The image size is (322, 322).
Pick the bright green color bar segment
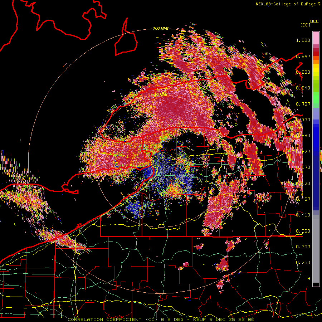(316, 98)
